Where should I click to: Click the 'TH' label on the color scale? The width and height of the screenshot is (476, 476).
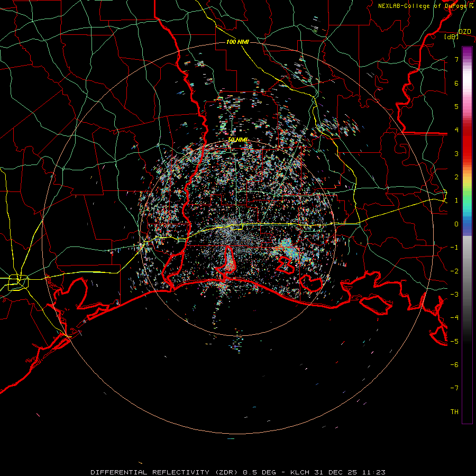(454, 411)
